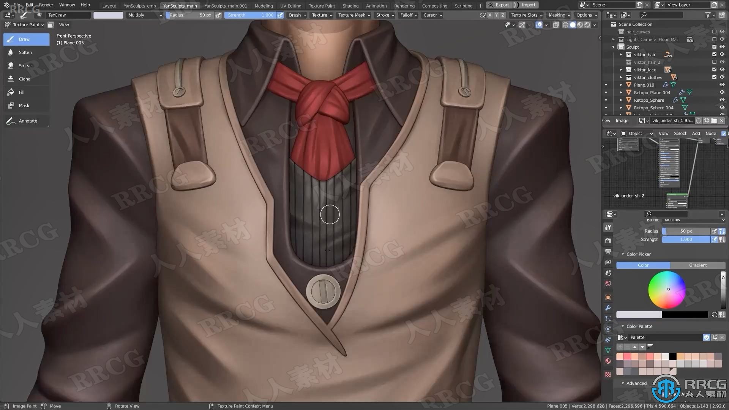This screenshot has height=410, width=729.
Task: Pick a hue on the color wheel
Action: (x=667, y=290)
